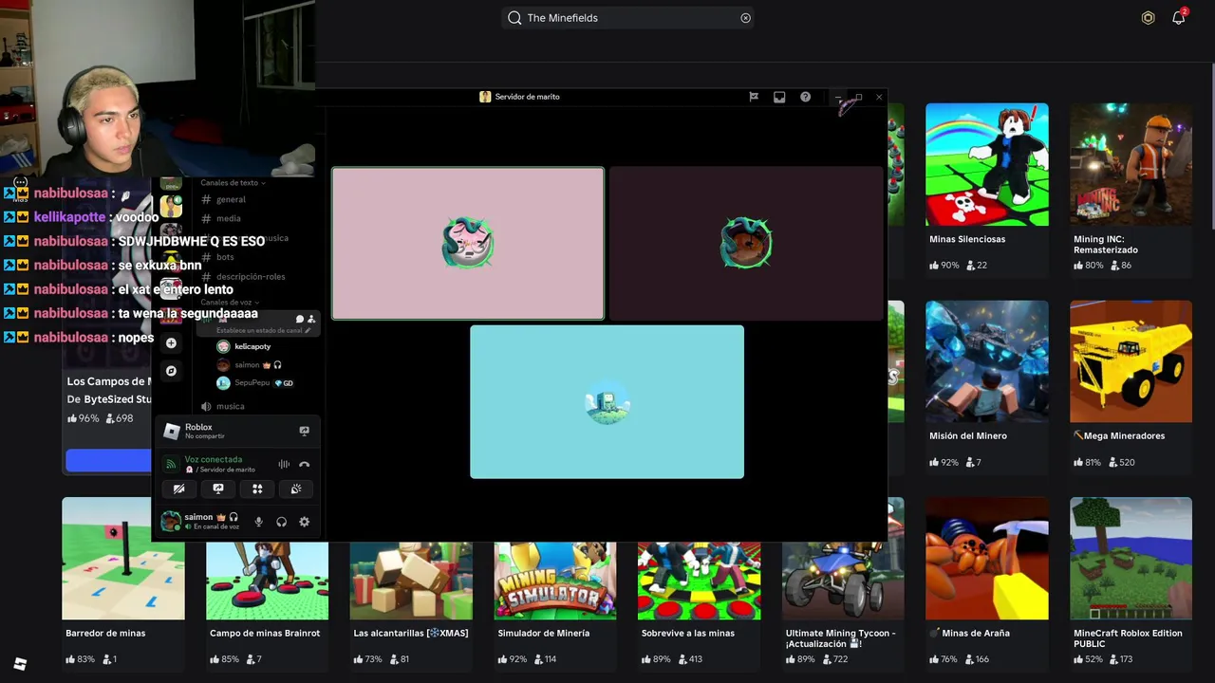Add a server with plus icon

(171, 342)
